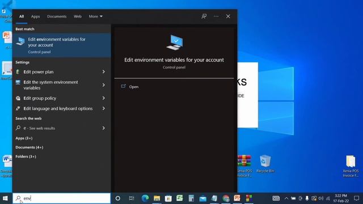Open the green Excel-style taskbar app

180,198
